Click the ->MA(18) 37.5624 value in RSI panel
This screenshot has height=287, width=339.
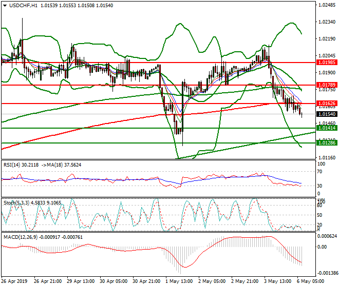(61, 165)
